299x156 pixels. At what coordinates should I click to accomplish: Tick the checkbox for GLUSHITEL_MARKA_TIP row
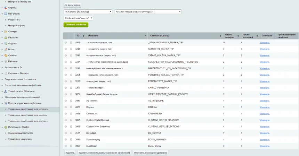pos(72,49)
